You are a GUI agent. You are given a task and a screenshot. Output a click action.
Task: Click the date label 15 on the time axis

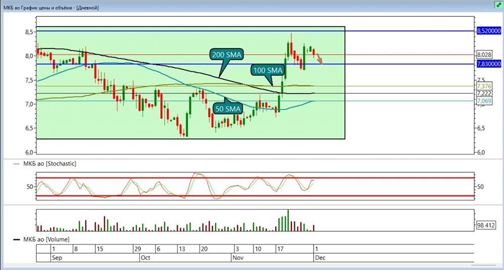coord(100,249)
